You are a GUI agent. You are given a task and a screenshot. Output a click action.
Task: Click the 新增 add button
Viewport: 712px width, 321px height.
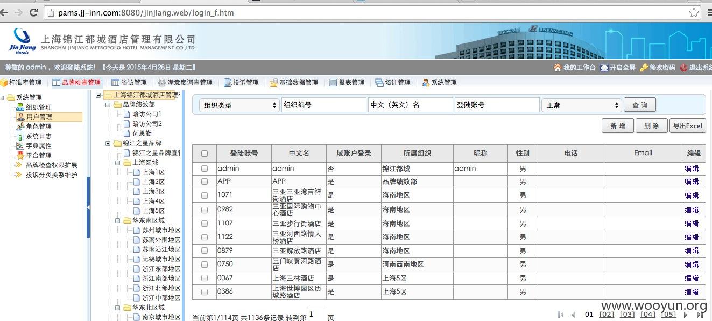[618, 126]
